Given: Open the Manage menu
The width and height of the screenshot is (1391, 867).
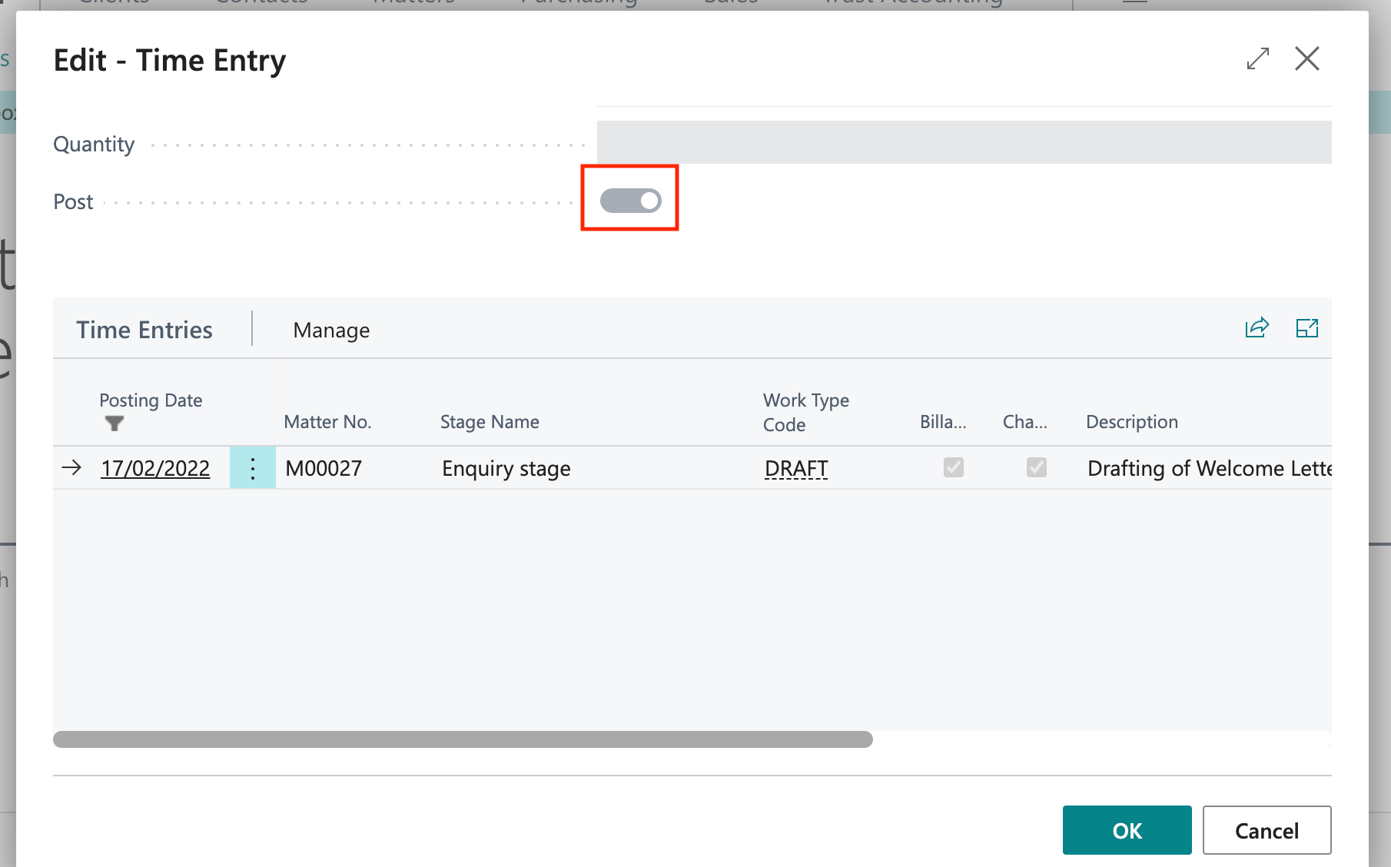Looking at the screenshot, I should [x=331, y=330].
